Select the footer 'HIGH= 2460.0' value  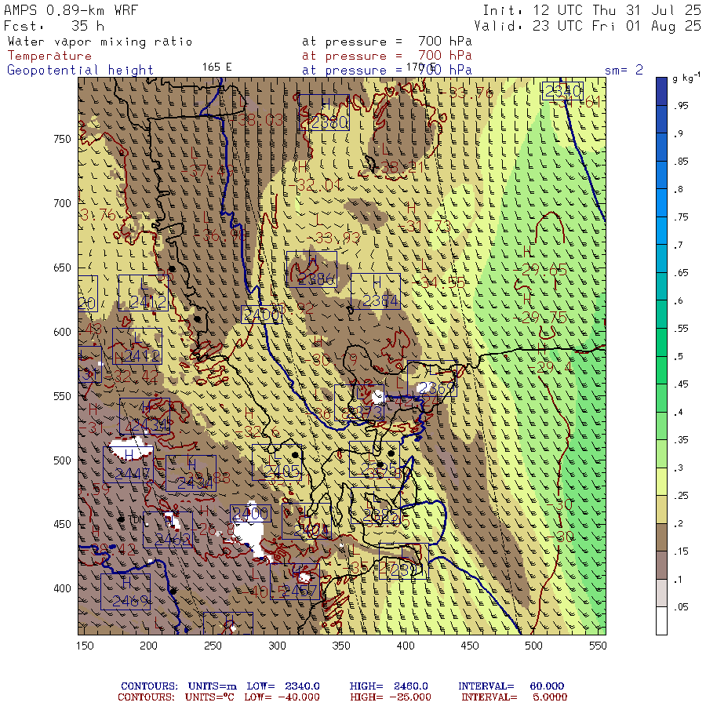pos(388,686)
